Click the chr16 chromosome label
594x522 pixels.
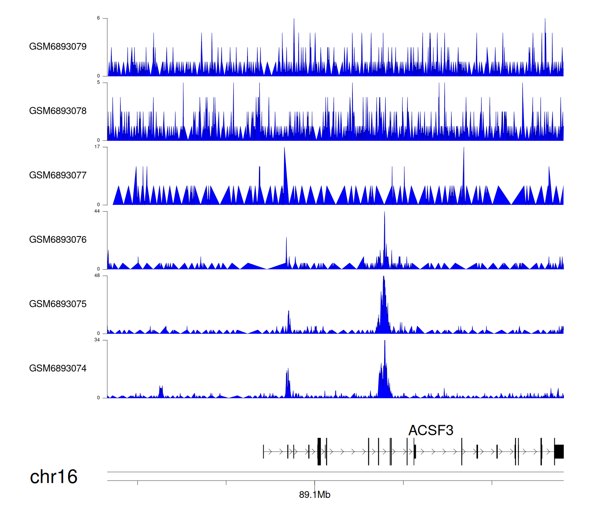click(x=53, y=477)
